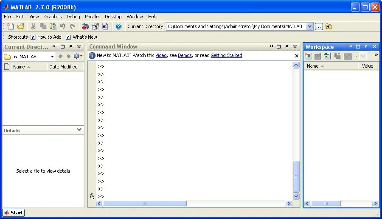
Task: Import data into the Workspace
Action: tap(327, 56)
